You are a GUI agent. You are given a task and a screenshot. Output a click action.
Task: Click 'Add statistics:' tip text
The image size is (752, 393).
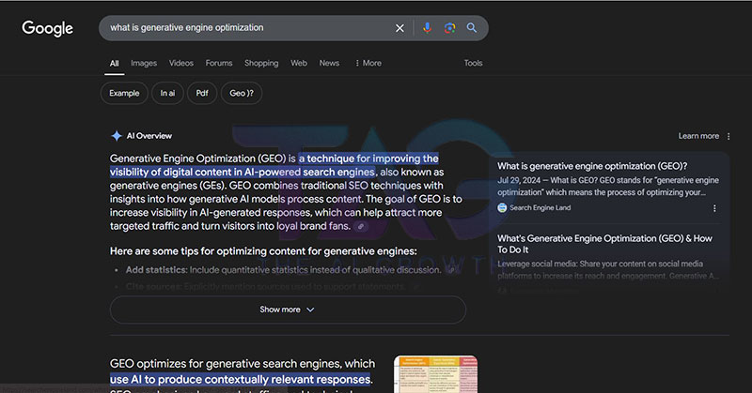[x=156, y=270]
